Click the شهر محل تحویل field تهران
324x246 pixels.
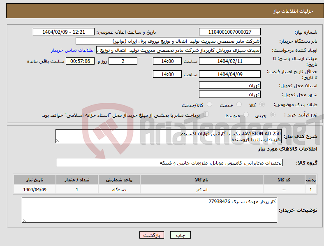229,94
